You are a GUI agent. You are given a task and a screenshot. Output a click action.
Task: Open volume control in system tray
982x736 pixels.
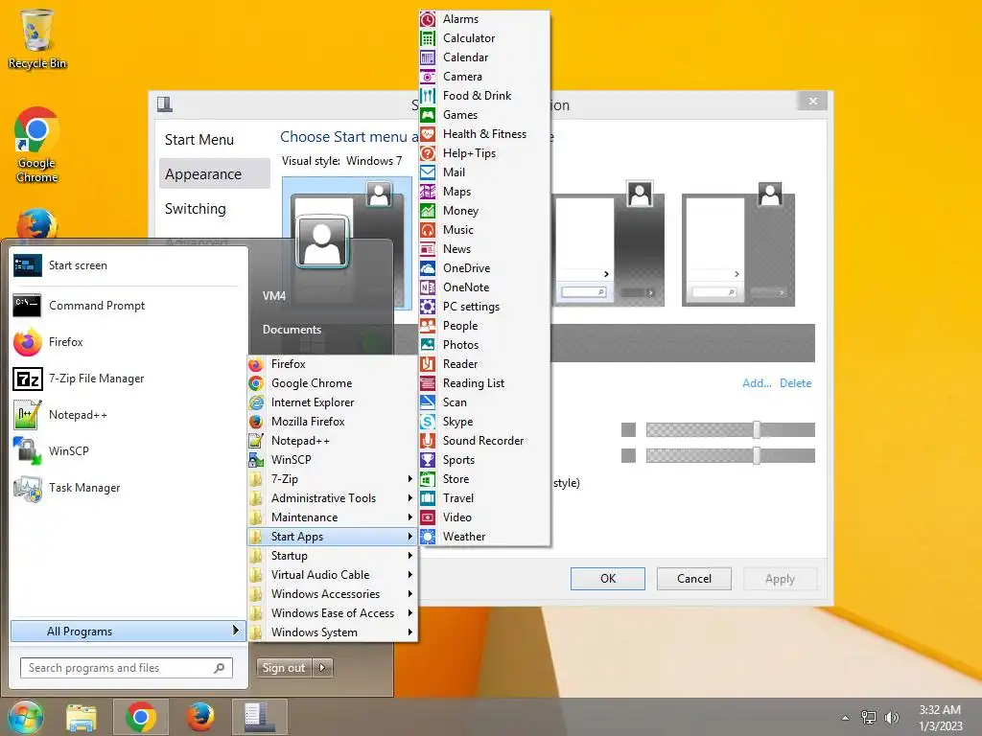[892, 718]
